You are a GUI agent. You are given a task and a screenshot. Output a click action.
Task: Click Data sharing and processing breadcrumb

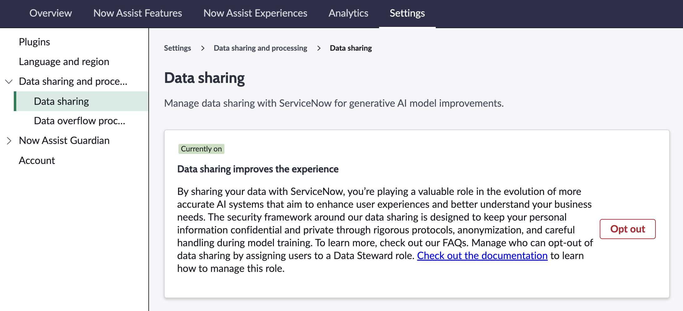[260, 48]
